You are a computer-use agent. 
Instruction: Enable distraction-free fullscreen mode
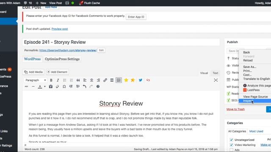click(216, 80)
